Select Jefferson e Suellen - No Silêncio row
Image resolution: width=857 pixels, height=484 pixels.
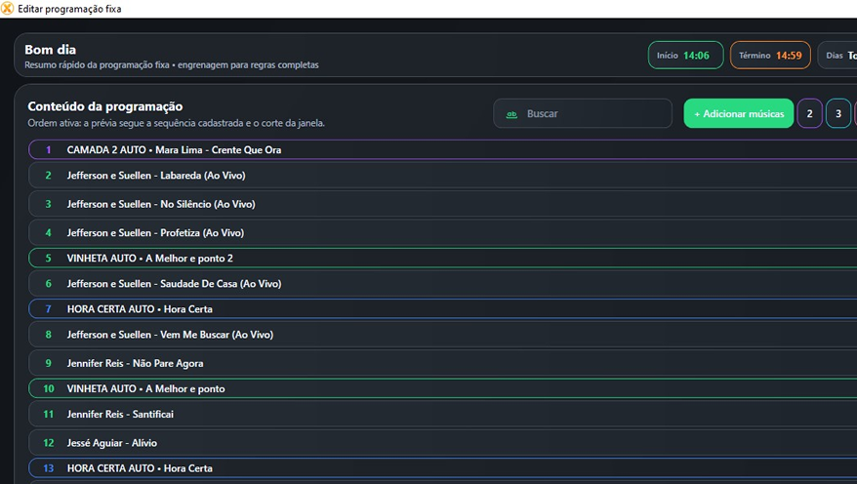443,204
